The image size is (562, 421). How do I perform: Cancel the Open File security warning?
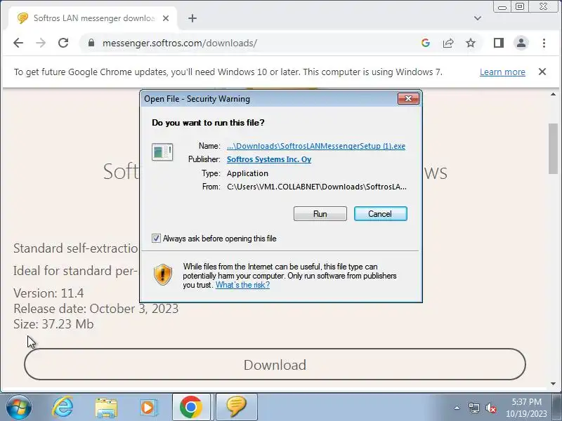[x=380, y=214]
